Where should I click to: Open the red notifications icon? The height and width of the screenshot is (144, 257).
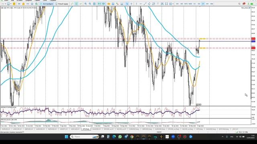[x=244, y=4]
